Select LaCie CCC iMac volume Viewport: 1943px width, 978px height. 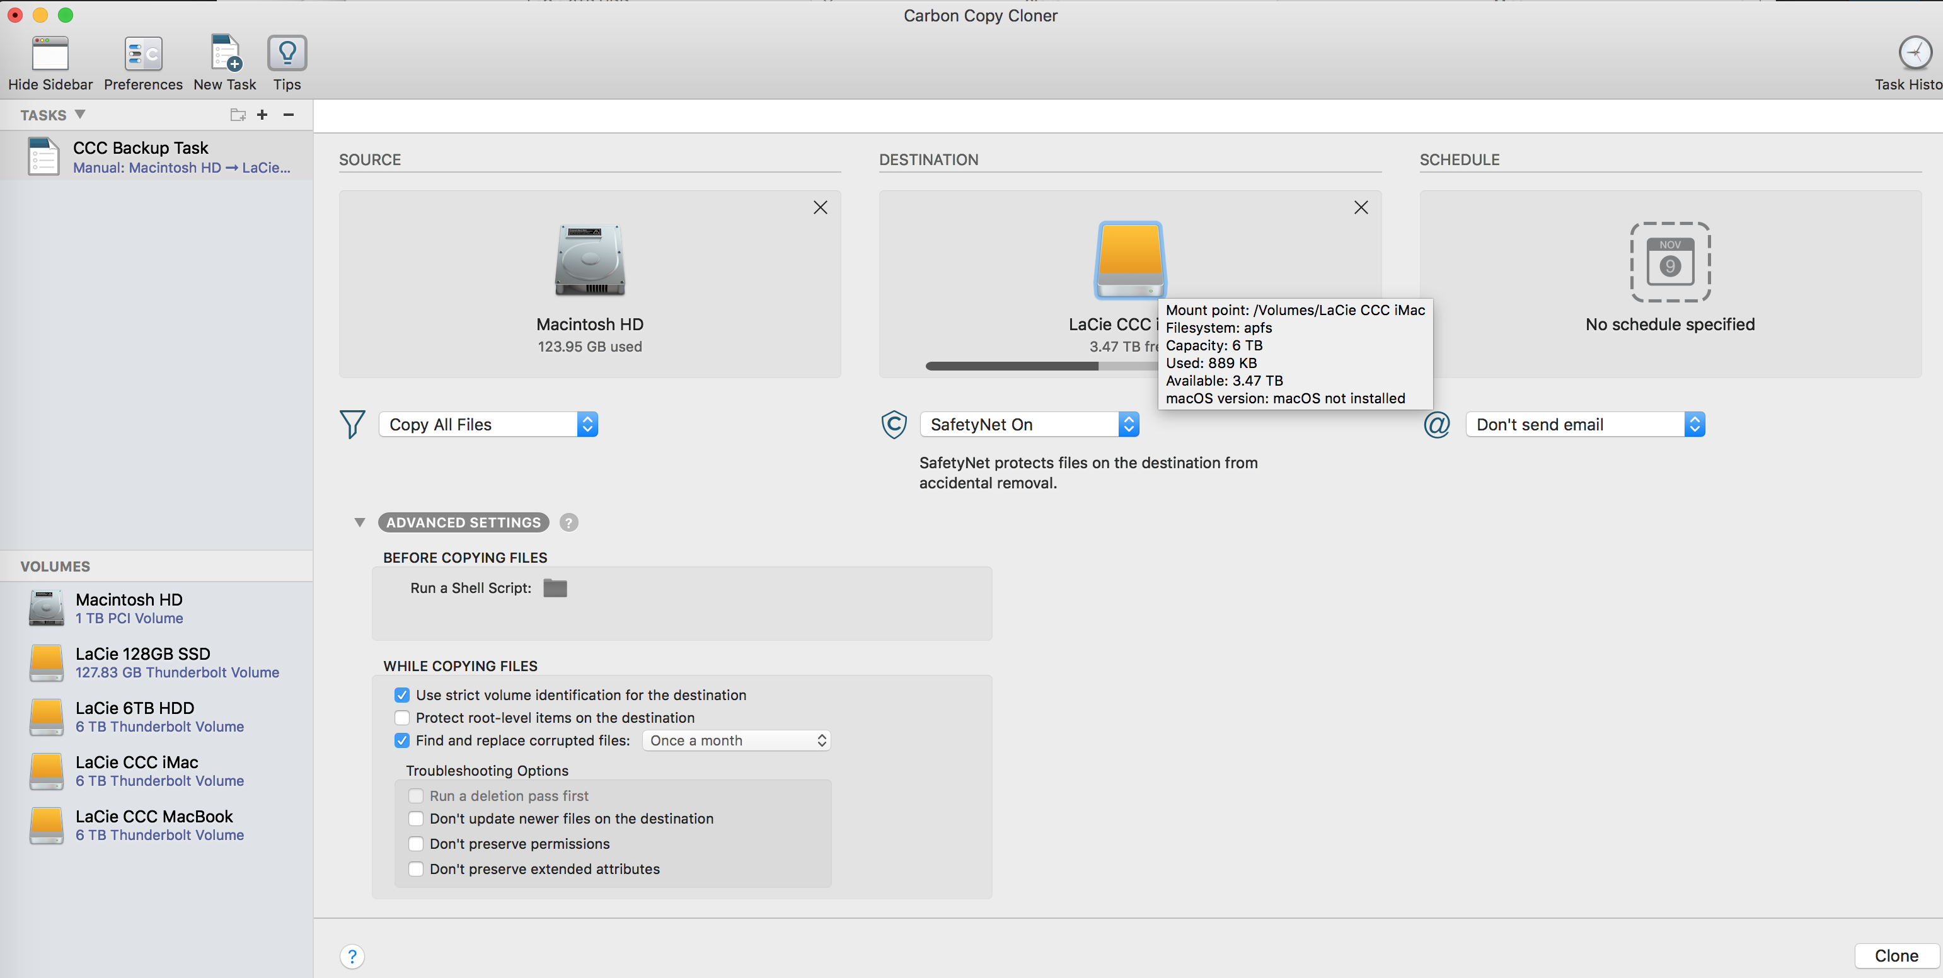click(156, 771)
